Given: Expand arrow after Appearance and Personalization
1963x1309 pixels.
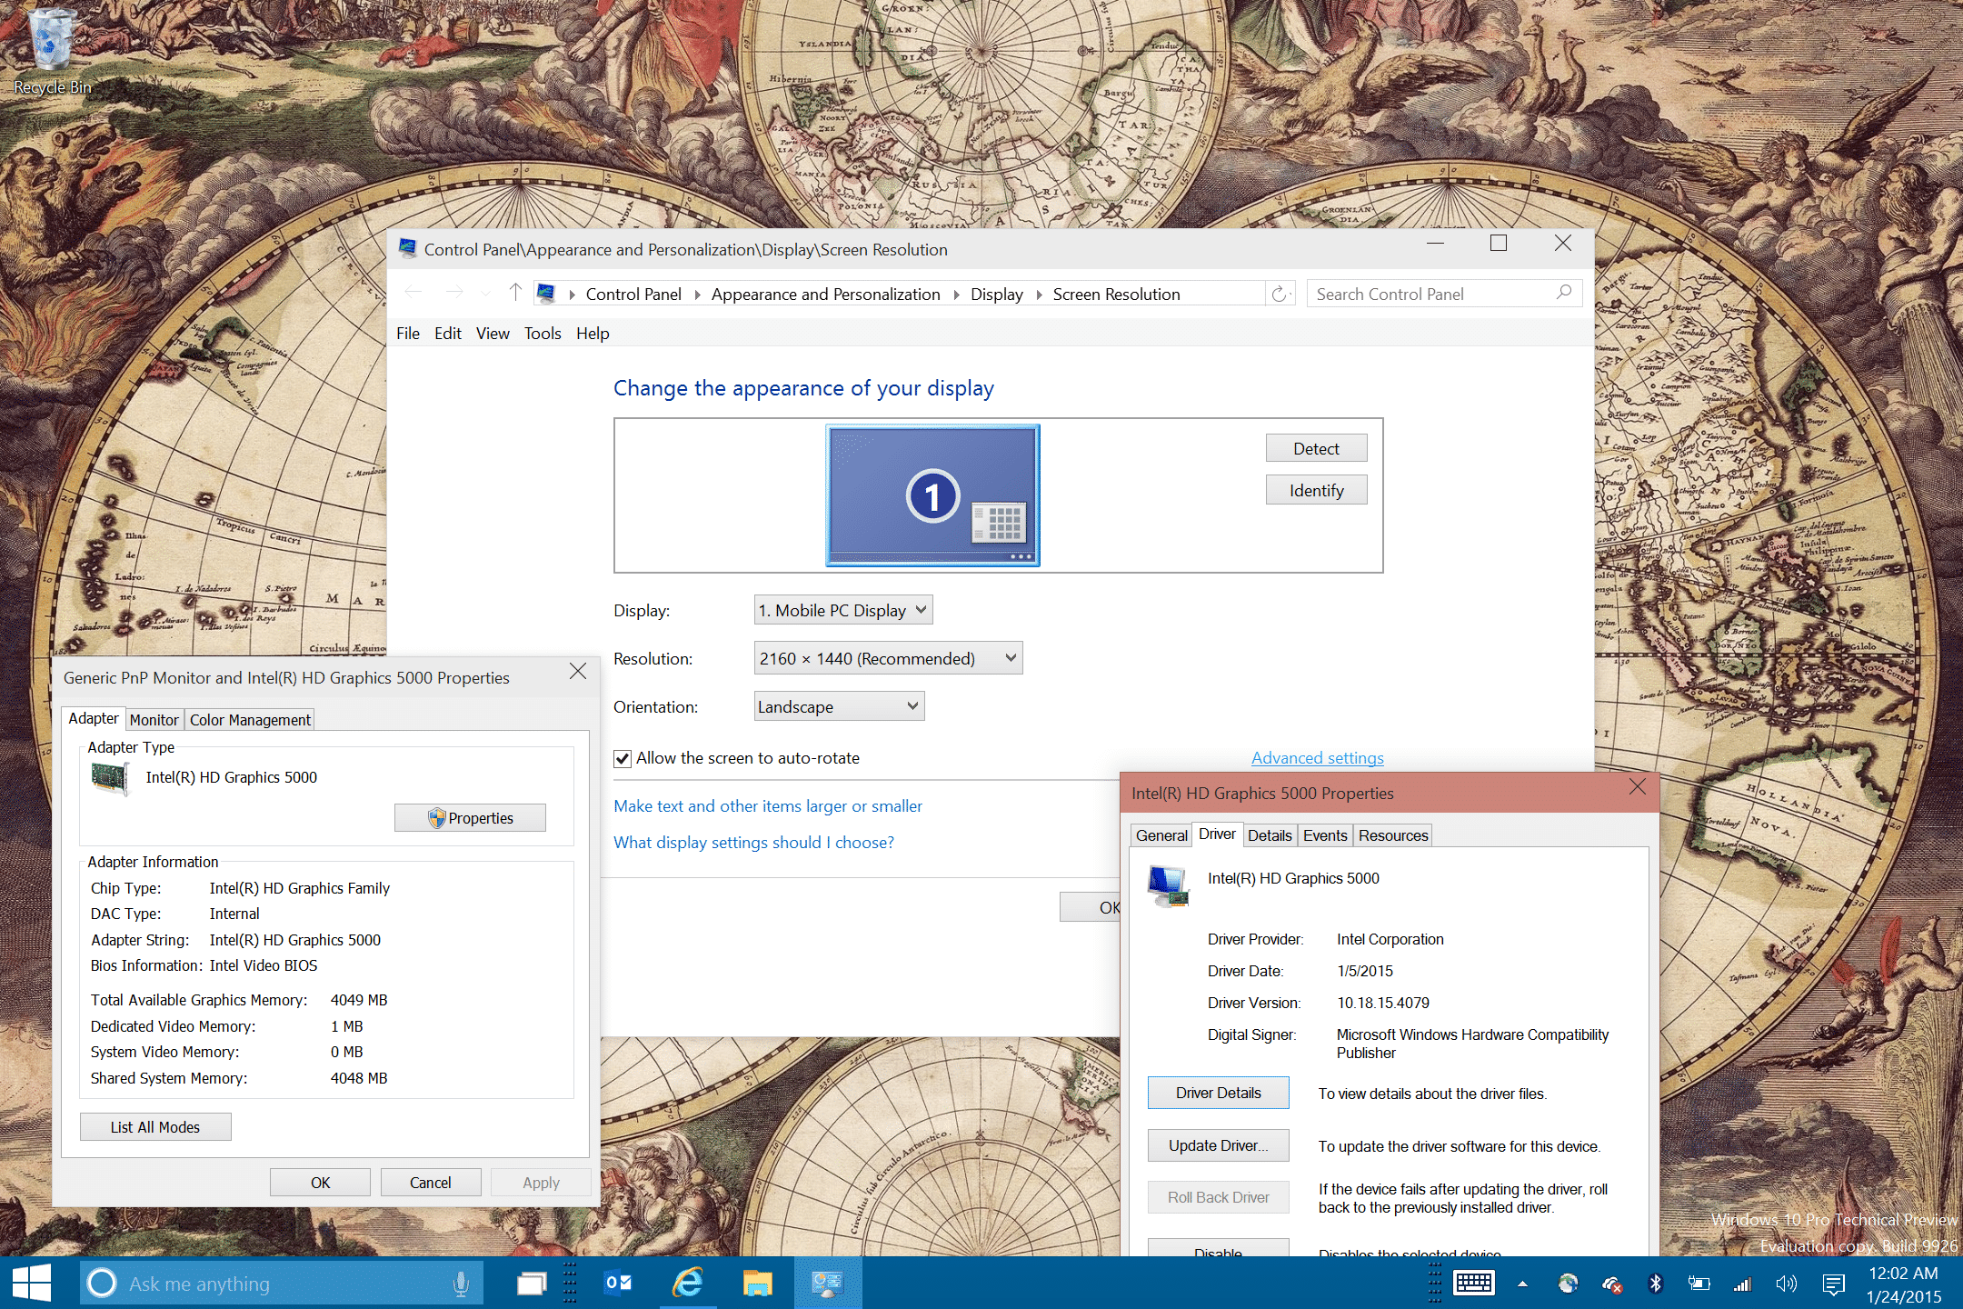Looking at the screenshot, I should click(956, 295).
